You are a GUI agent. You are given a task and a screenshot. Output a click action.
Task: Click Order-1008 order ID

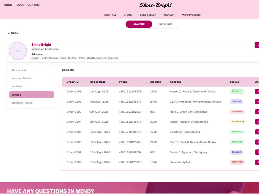click(74, 162)
